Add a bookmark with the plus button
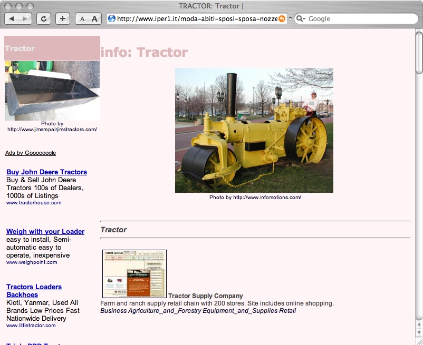 (x=63, y=19)
